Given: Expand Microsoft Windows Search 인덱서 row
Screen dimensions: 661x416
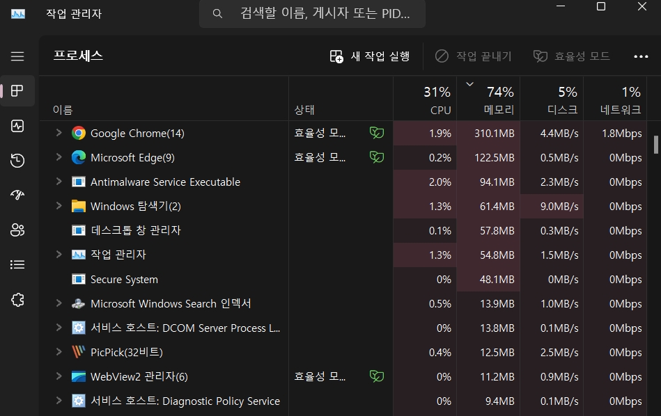Looking at the screenshot, I should [x=59, y=303].
